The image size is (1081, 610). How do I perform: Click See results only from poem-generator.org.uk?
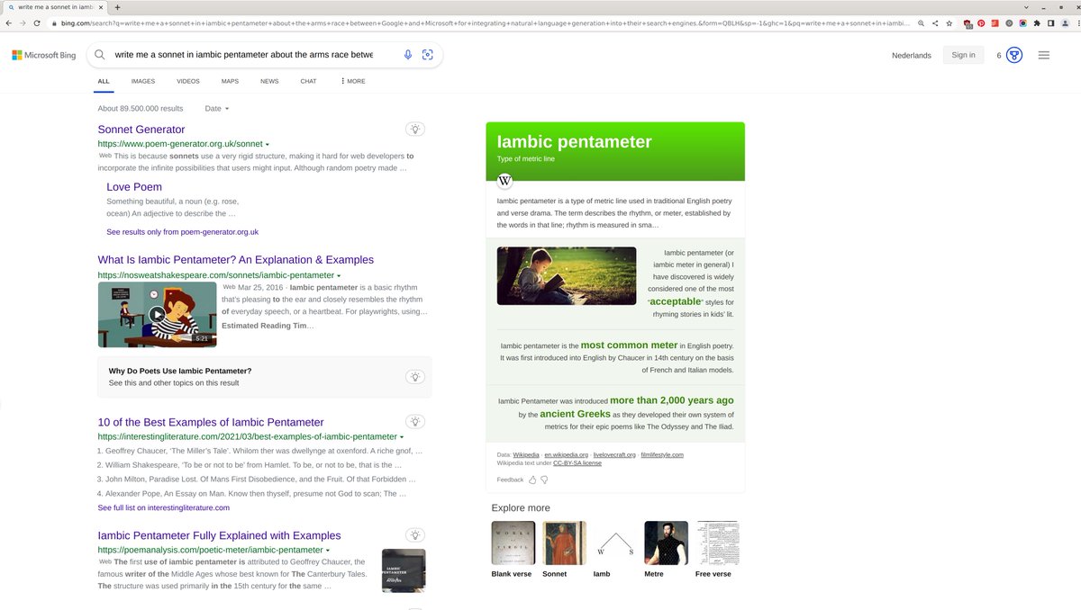point(183,232)
